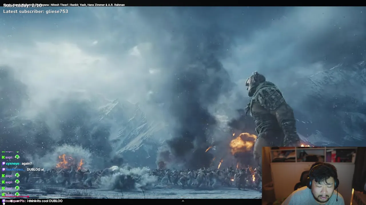
Task: Click the 'Latest subscriber: gliese753' overlay text
Action: (x=35, y=11)
